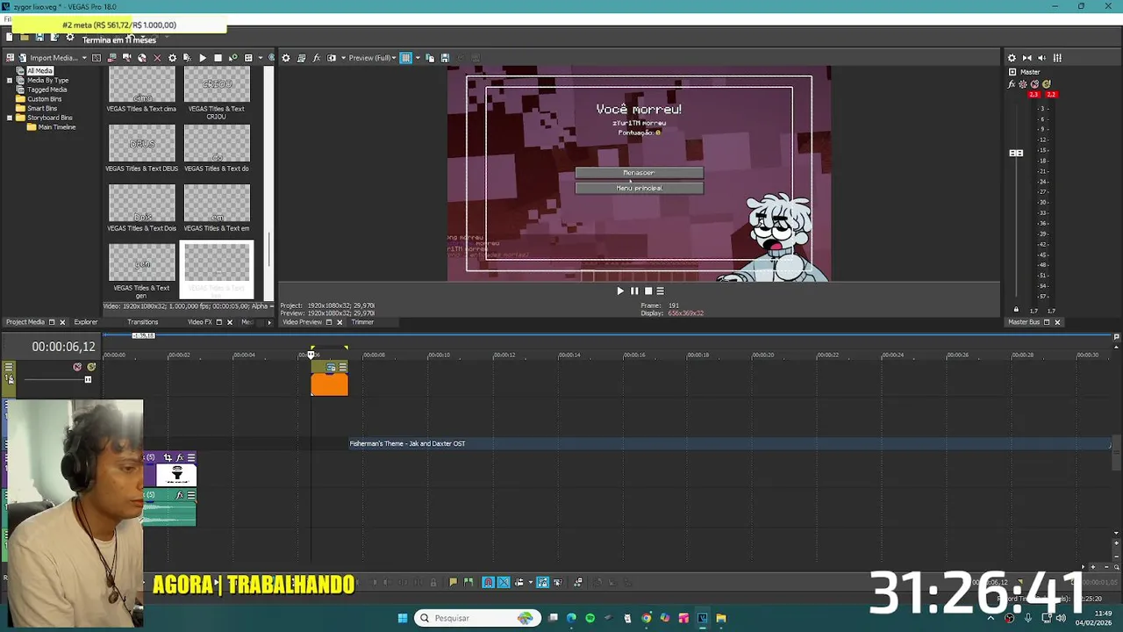Open Auto Ripple dropdown arrow

[x=530, y=582]
